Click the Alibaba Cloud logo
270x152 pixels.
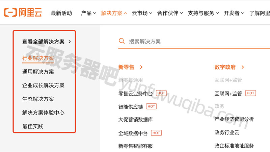coord(23,12)
